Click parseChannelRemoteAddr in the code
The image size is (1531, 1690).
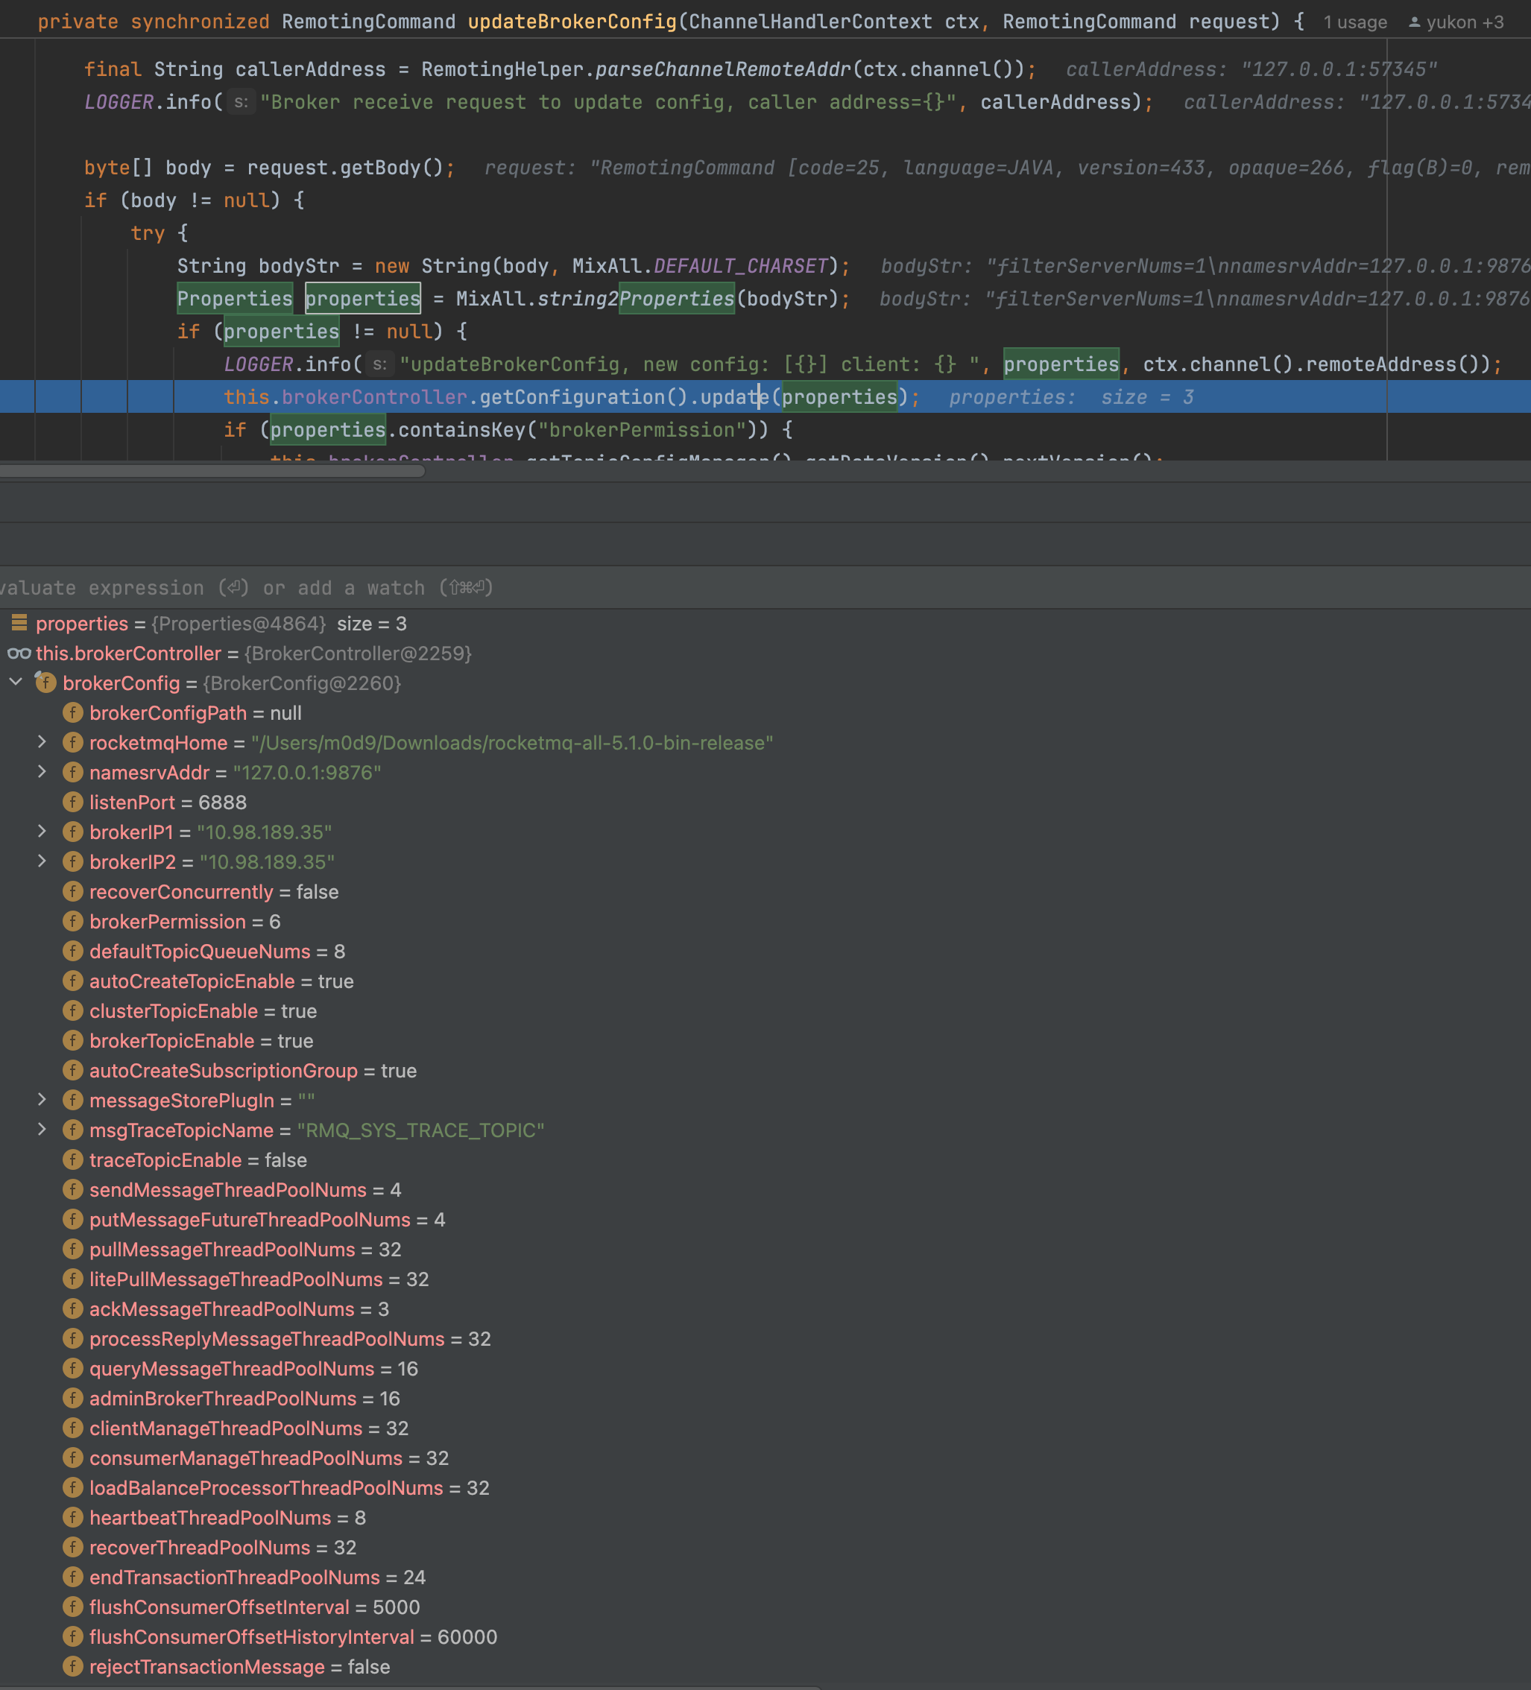pyautogui.click(x=724, y=69)
